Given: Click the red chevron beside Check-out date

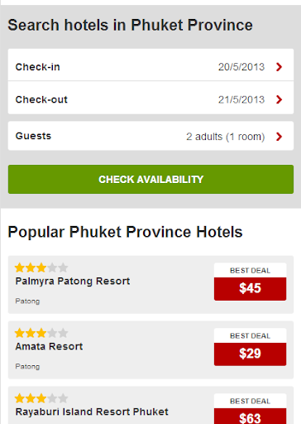Looking at the screenshot, I should [x=279, y=99].
